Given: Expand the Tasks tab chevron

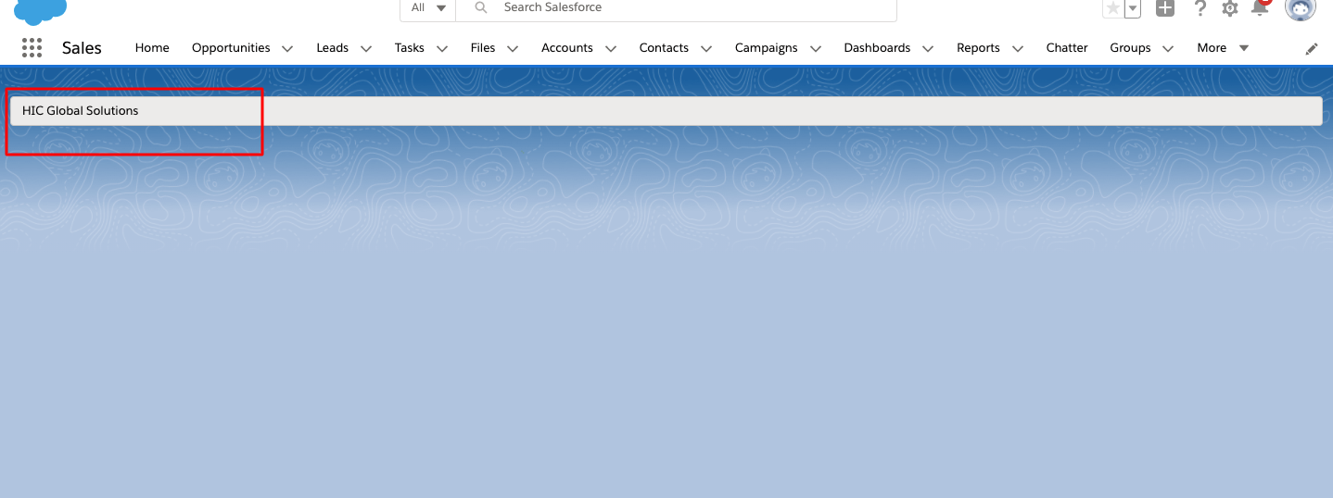Looking at the screenshot, I should [x=441, y=49].
